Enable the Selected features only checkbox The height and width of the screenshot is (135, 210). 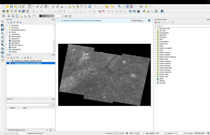click(8, 130)
